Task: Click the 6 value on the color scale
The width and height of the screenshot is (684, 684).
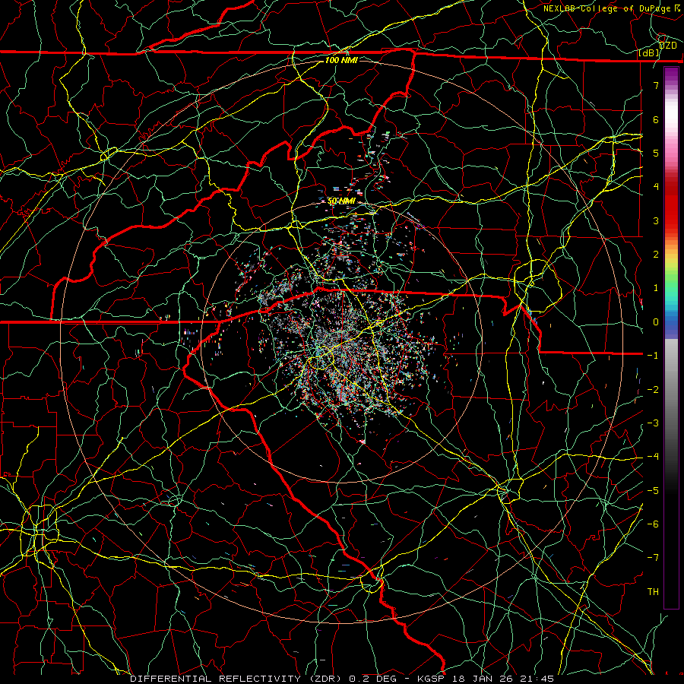Action: click(x=656, y=119)
